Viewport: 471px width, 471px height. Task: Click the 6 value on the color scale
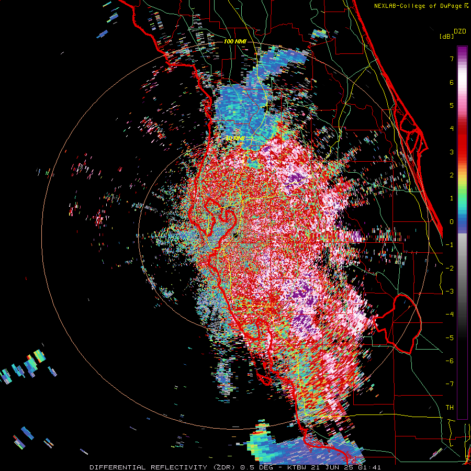452,82
